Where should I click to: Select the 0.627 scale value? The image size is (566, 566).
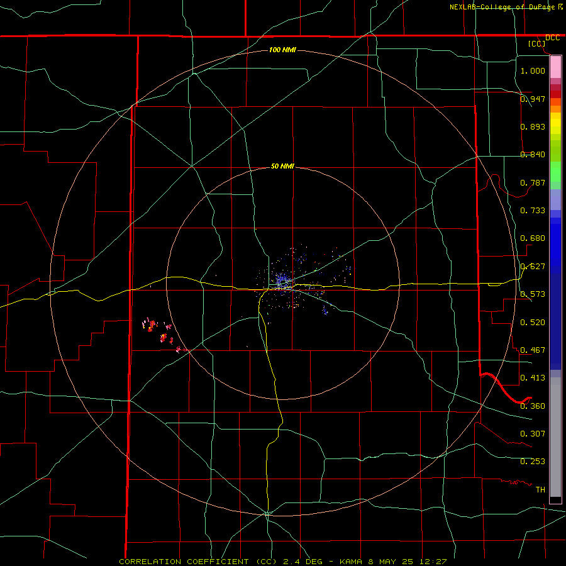(x=533, y=266)
